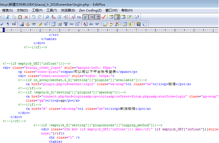The image size is (219, 143).
Task: Open the 帮助(H) menu
Action: tap(127, 11)
